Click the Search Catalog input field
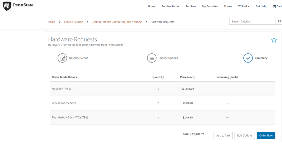Image resolution: width=282 pixels, height=144 pixels. pyautogui.click(x=252, y=21)
